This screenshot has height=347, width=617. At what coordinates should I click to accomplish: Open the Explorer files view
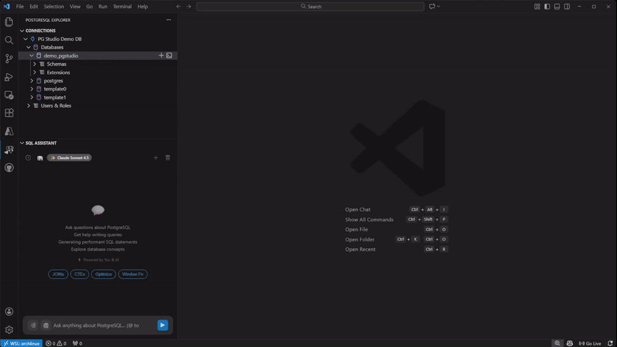pyautogui.click(x=9, y=22)
